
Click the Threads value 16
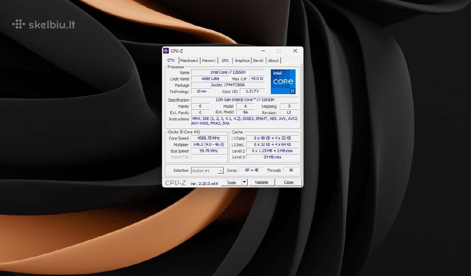coord(291,171)
